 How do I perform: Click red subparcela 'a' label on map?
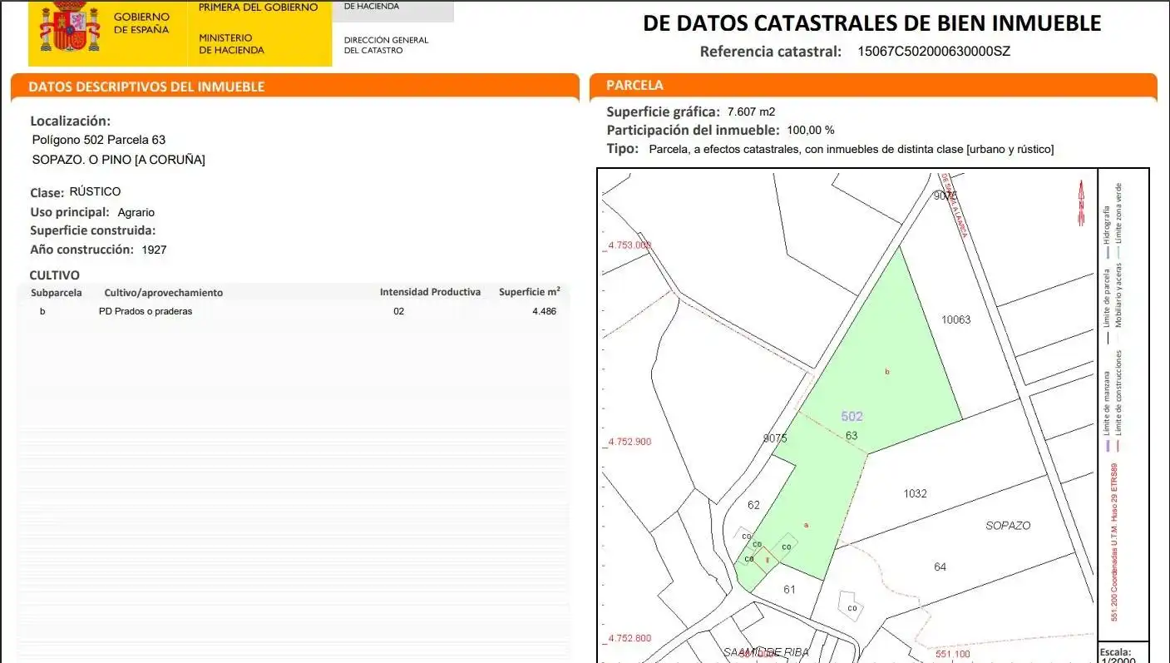[x=806, y=525]
